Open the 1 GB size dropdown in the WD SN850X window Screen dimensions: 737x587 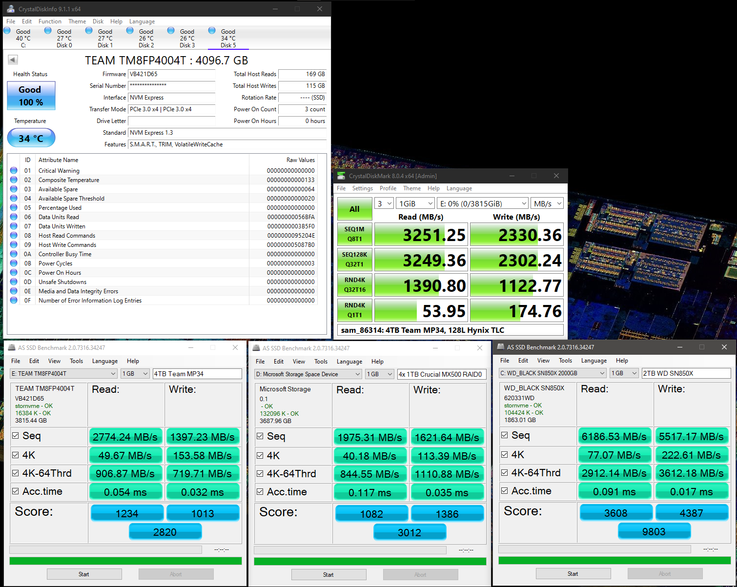[624, 373]
